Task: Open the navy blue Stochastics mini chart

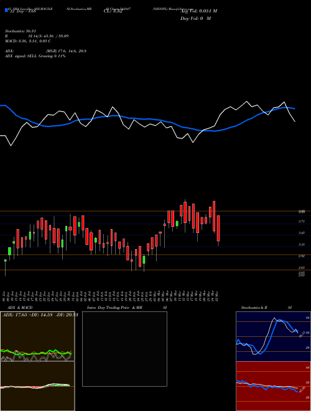Action: (x=273, y=336)
